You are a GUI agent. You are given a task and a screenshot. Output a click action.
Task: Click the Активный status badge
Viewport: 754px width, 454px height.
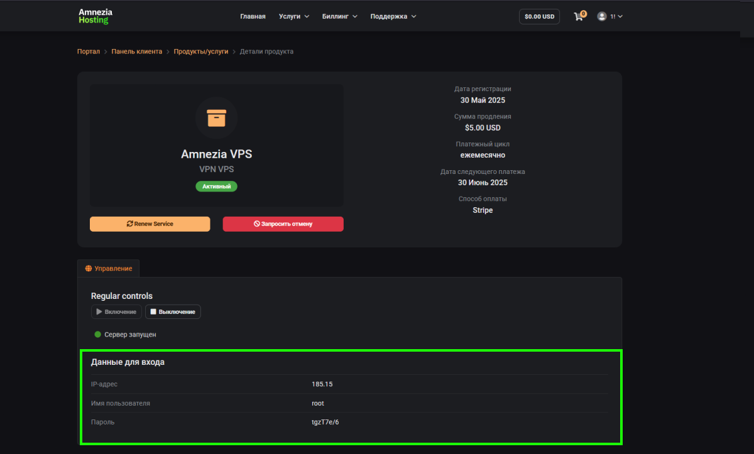[216, 186]
